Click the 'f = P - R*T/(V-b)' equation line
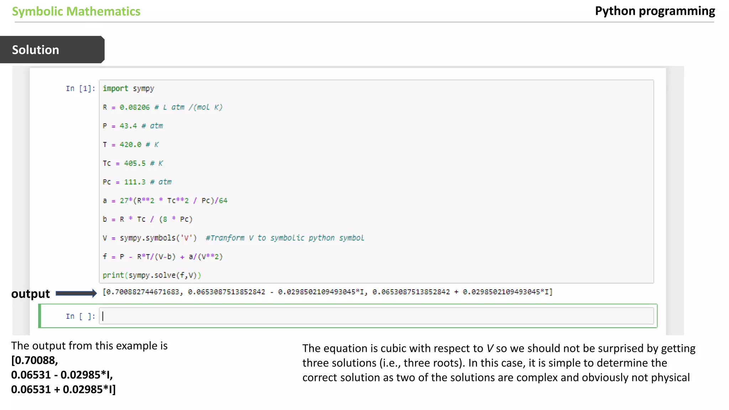This screenshot has height=410, width=729. (162, 257)
